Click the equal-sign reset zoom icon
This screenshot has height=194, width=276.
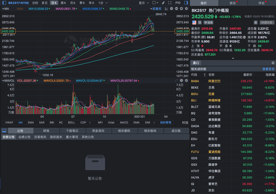(171, 9)
